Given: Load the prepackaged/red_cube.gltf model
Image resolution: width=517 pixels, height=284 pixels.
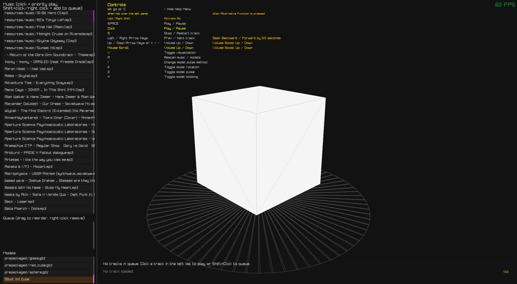Looking at the screenshot, I should pos(48,265).
